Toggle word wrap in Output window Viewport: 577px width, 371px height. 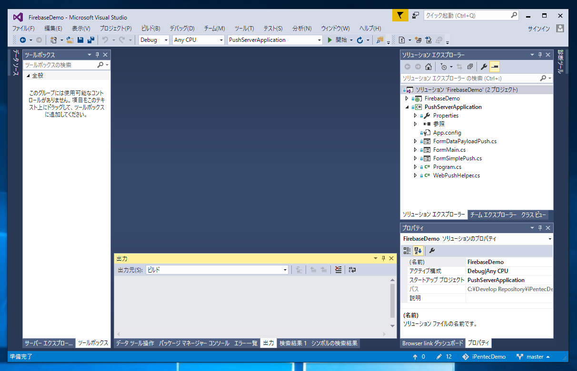click(352, 270)
